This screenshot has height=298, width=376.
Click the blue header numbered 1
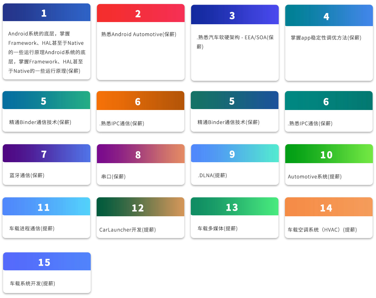click(47, 12)
